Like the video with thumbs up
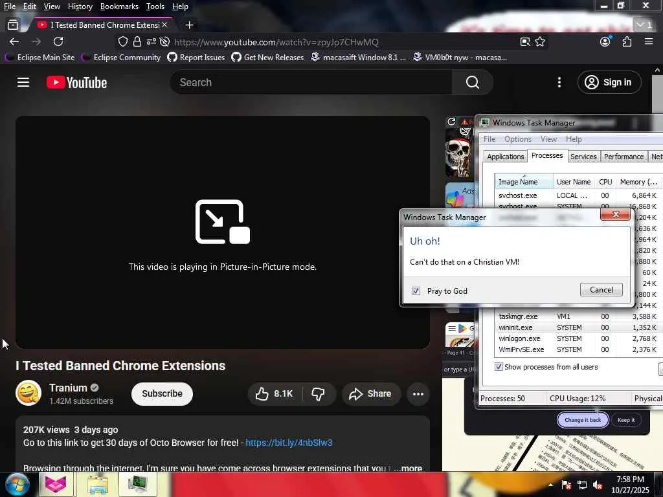Image resolution: width=663 pixels, height=497 pixels. (274, 394)
